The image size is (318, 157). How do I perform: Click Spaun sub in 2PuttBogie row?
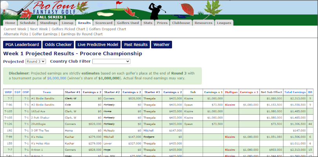point(188,124)
